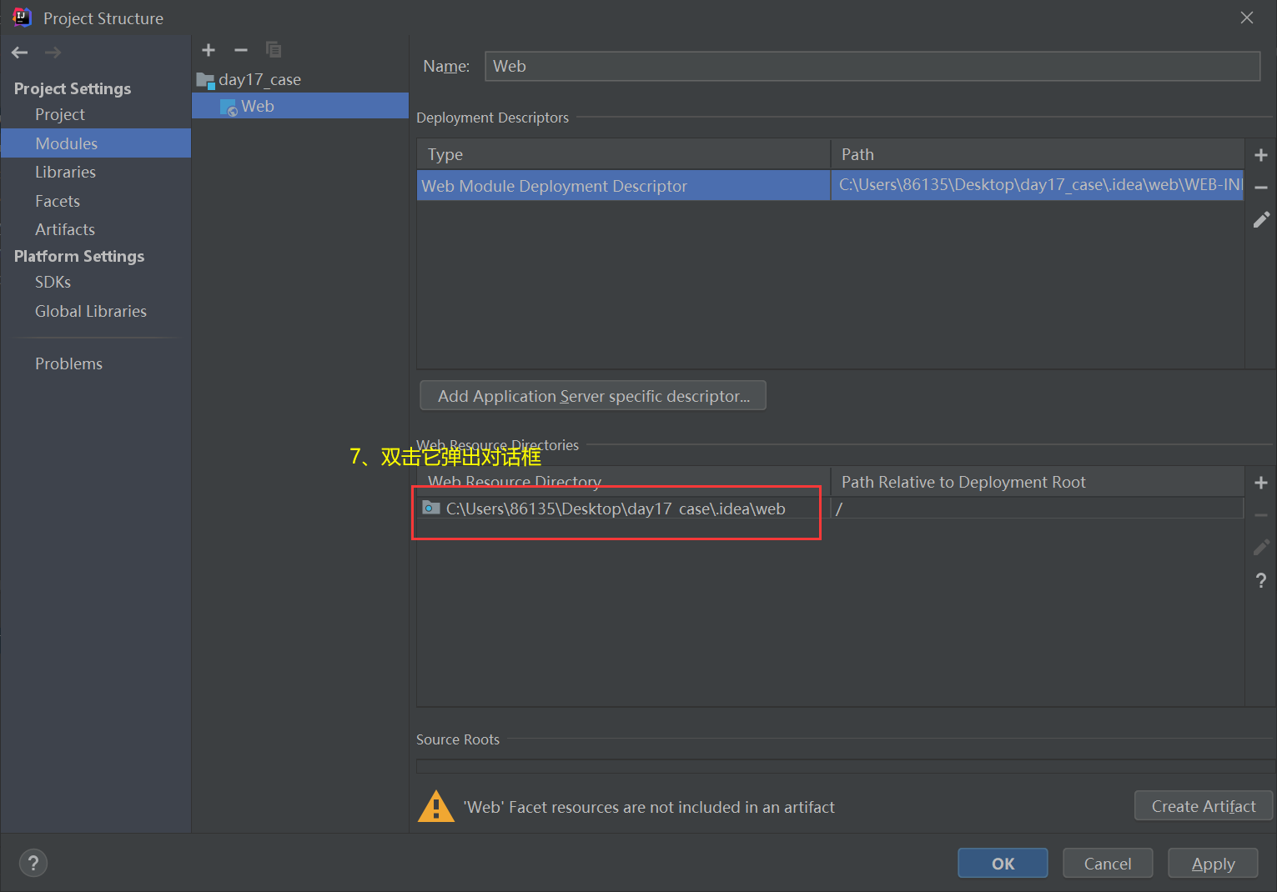Image resolution: width=1277 pixels, height=892 pixels.
Task: Add a deployment descriptor
Action: click(x=1261, y=155)
